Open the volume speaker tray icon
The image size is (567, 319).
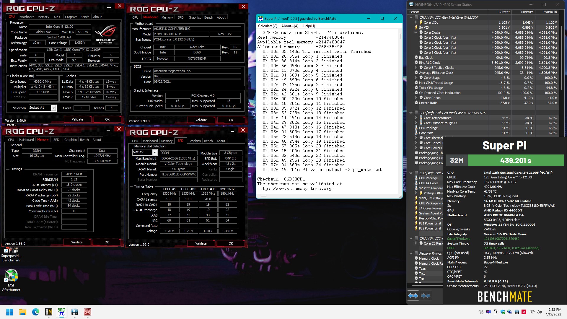(x=539, y=312)
